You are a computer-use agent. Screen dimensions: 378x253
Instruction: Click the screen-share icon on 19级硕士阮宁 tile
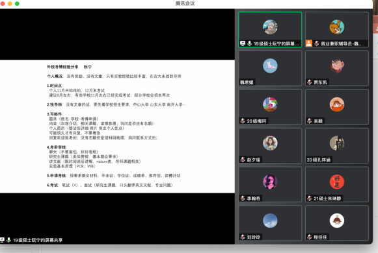pos(243,43)
